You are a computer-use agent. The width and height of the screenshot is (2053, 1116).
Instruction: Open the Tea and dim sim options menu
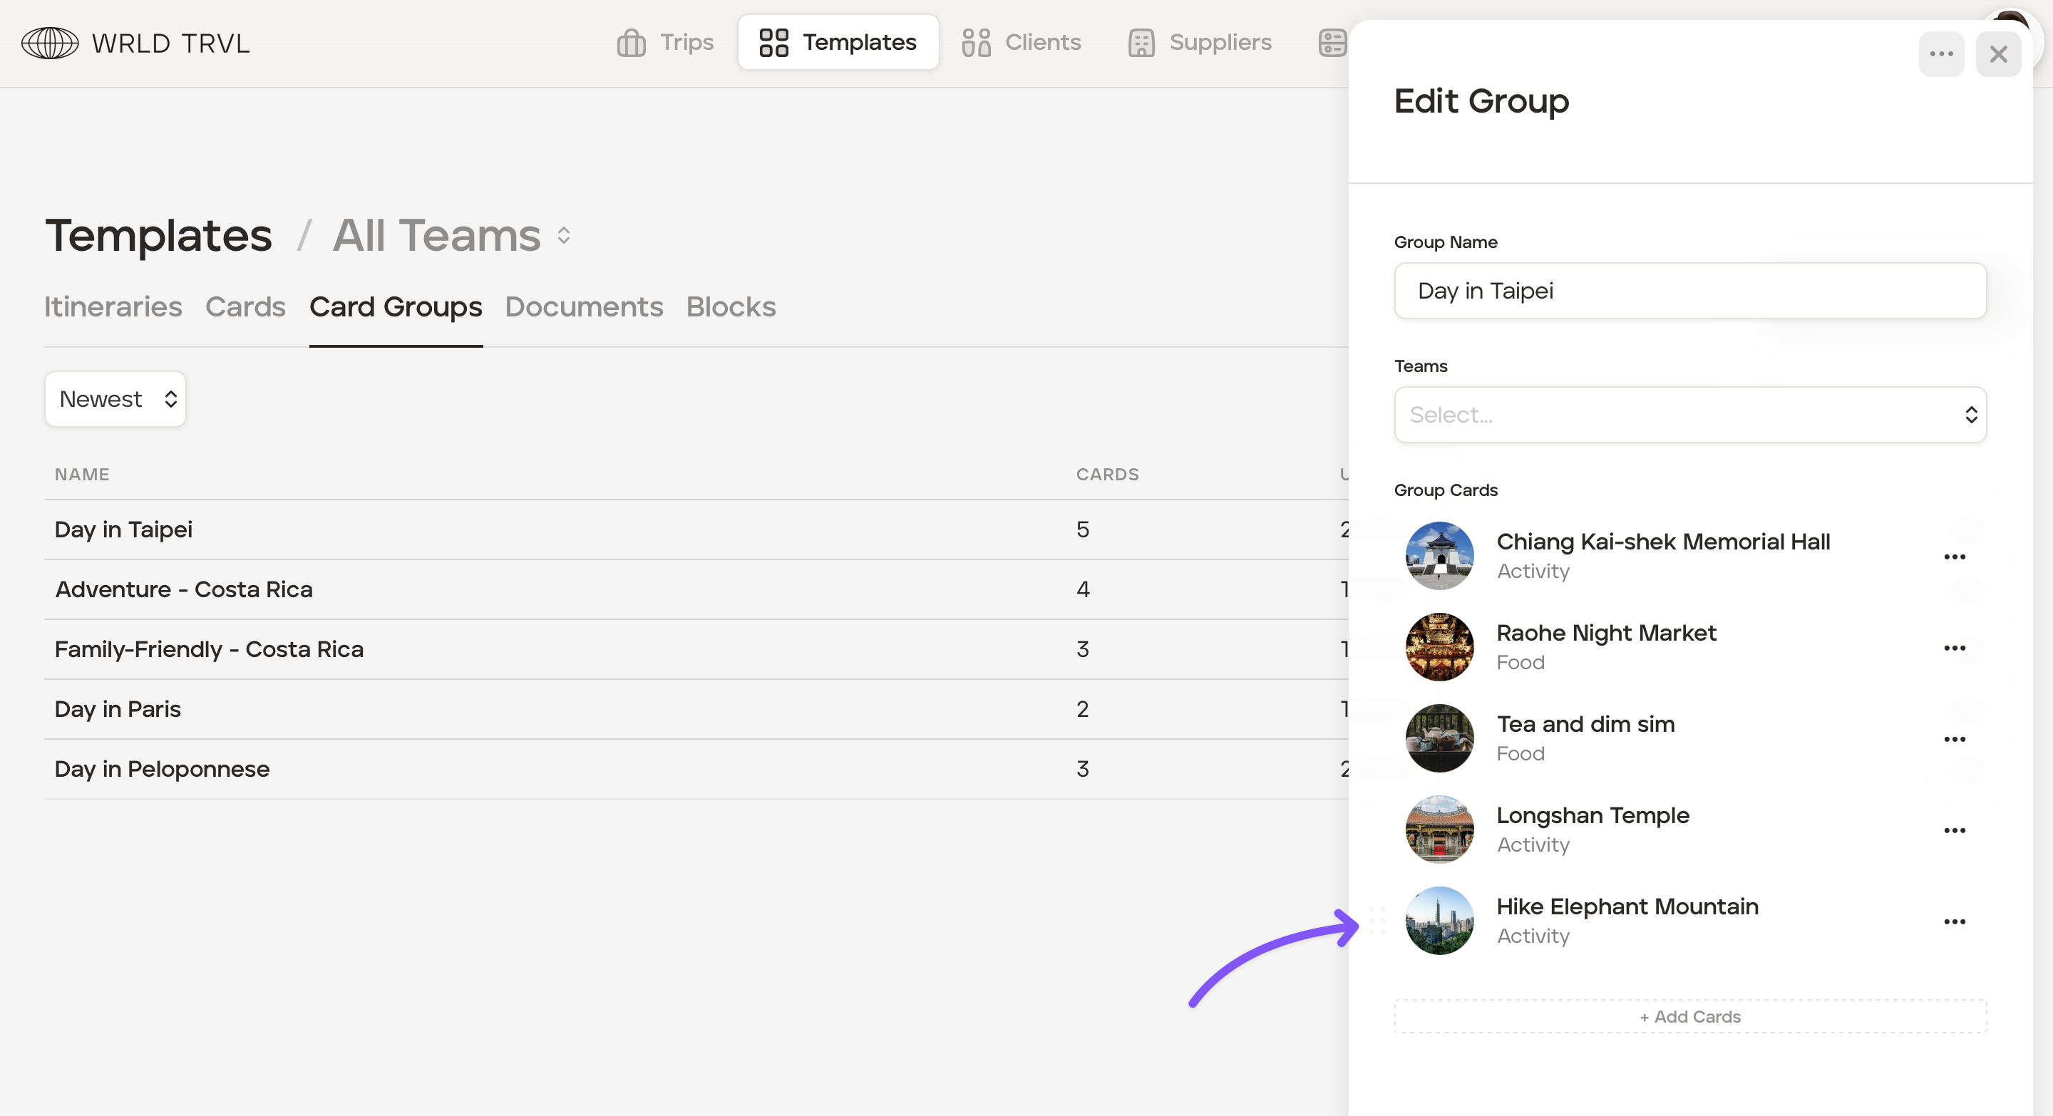[1953, 739]
